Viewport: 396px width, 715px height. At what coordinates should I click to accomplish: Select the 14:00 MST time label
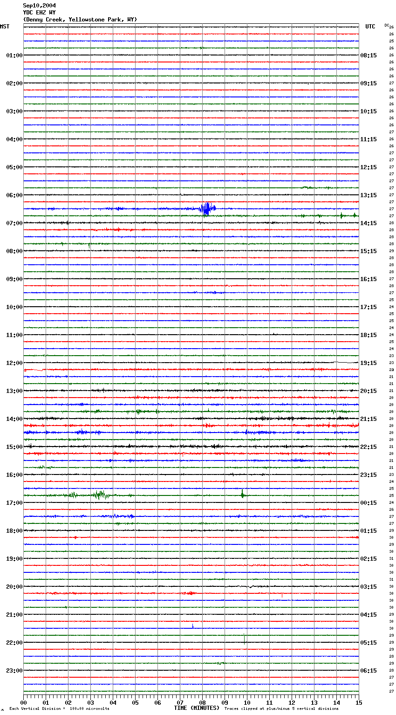click(14, 419)
